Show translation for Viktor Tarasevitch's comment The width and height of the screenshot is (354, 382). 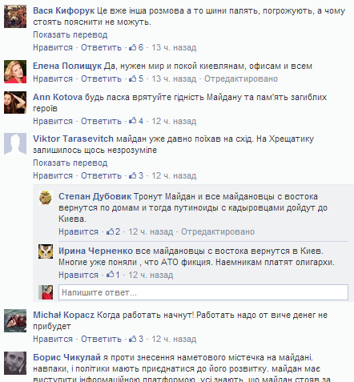[x=70, y=163]
